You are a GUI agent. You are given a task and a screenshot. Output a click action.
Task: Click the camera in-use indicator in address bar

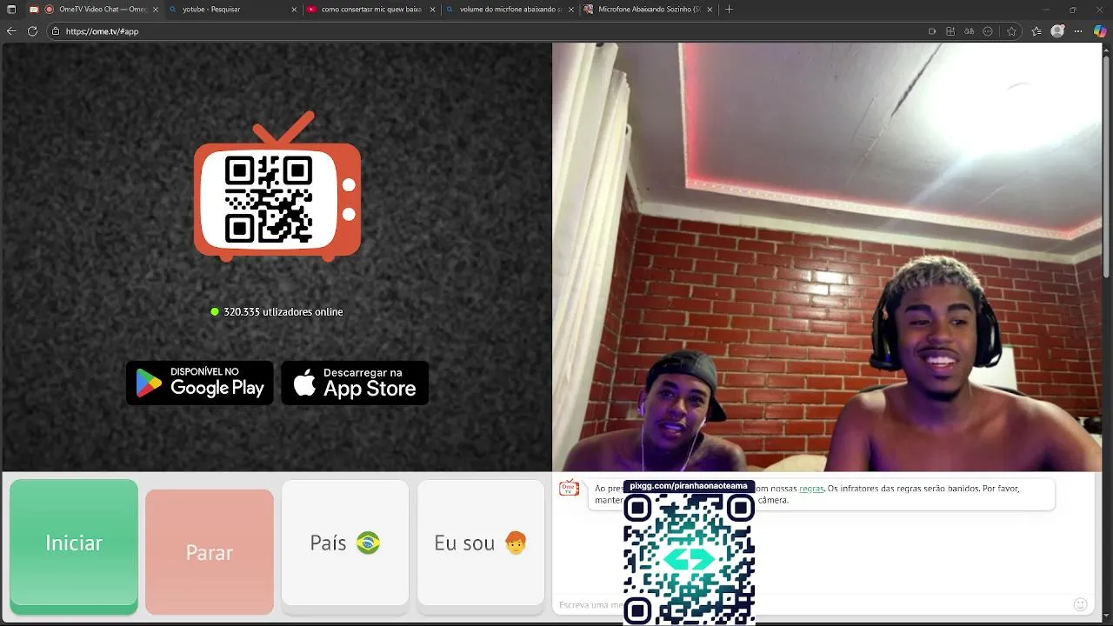pos(932,31)
